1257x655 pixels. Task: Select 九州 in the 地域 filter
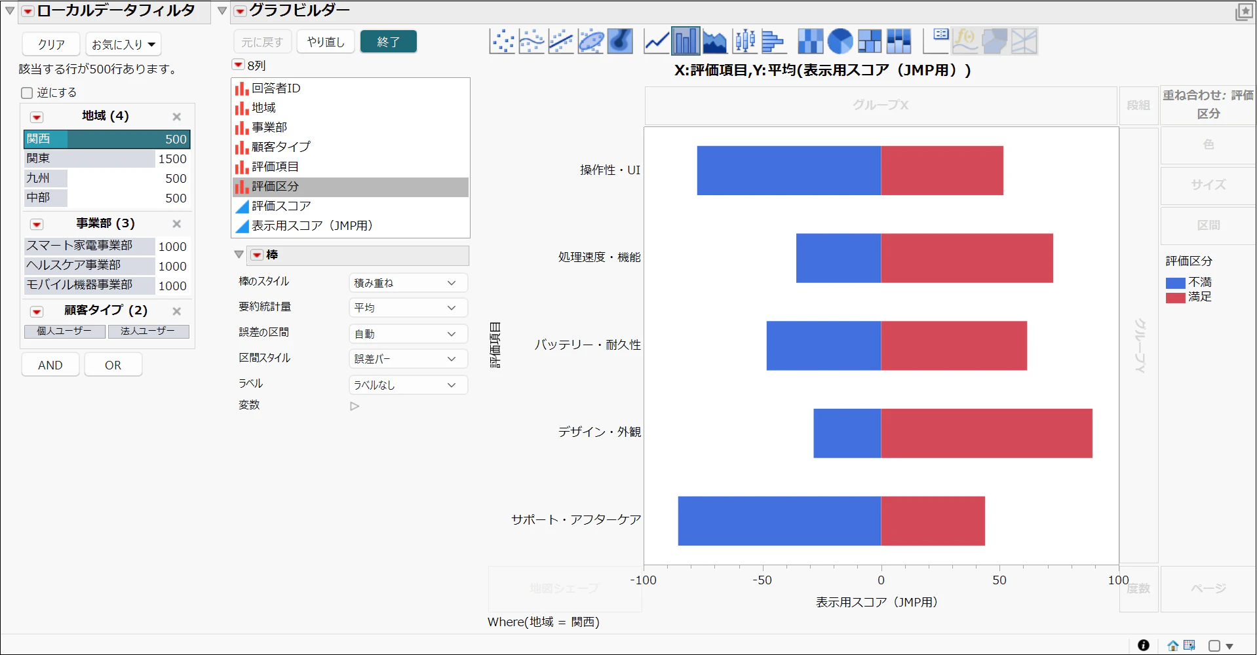tap(107, 178)
